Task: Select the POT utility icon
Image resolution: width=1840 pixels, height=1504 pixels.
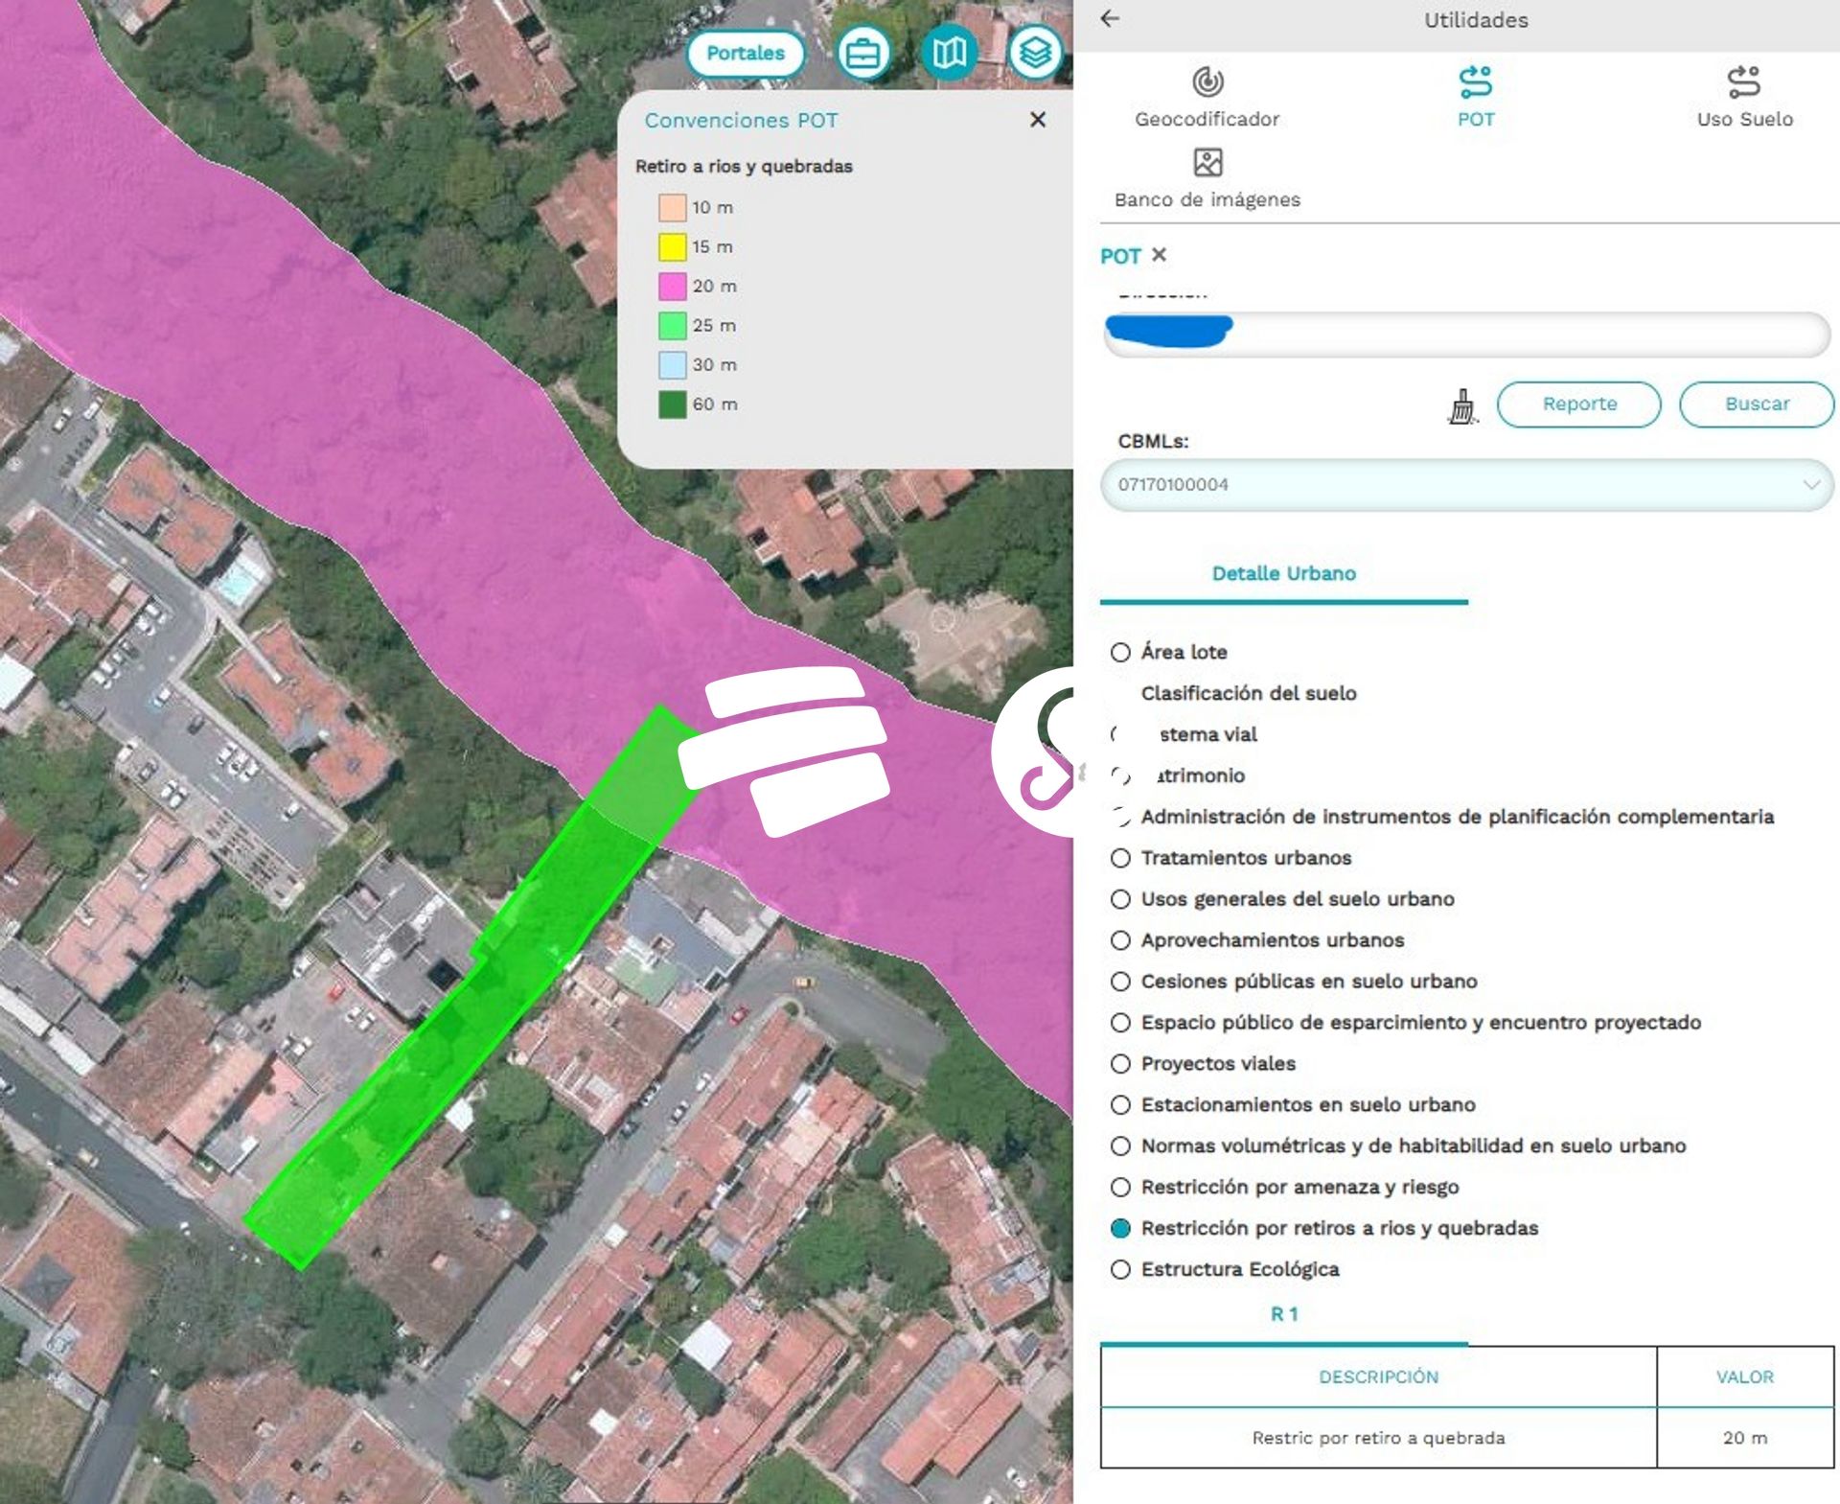Action: (x=1476, y=82)
